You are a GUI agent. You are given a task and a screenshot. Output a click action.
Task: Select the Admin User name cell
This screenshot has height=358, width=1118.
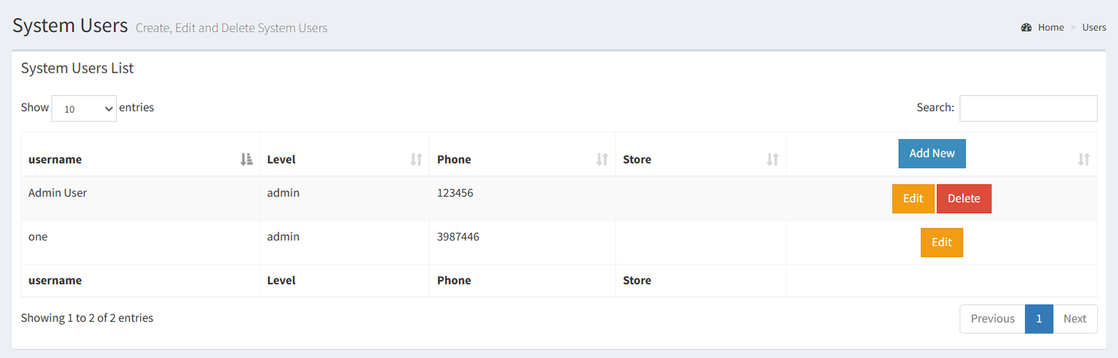coord(57,193)
